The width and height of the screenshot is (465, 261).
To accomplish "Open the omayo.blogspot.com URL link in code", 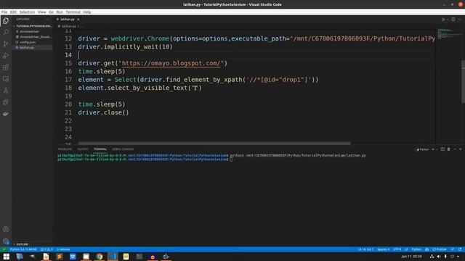I will [171, 63].
